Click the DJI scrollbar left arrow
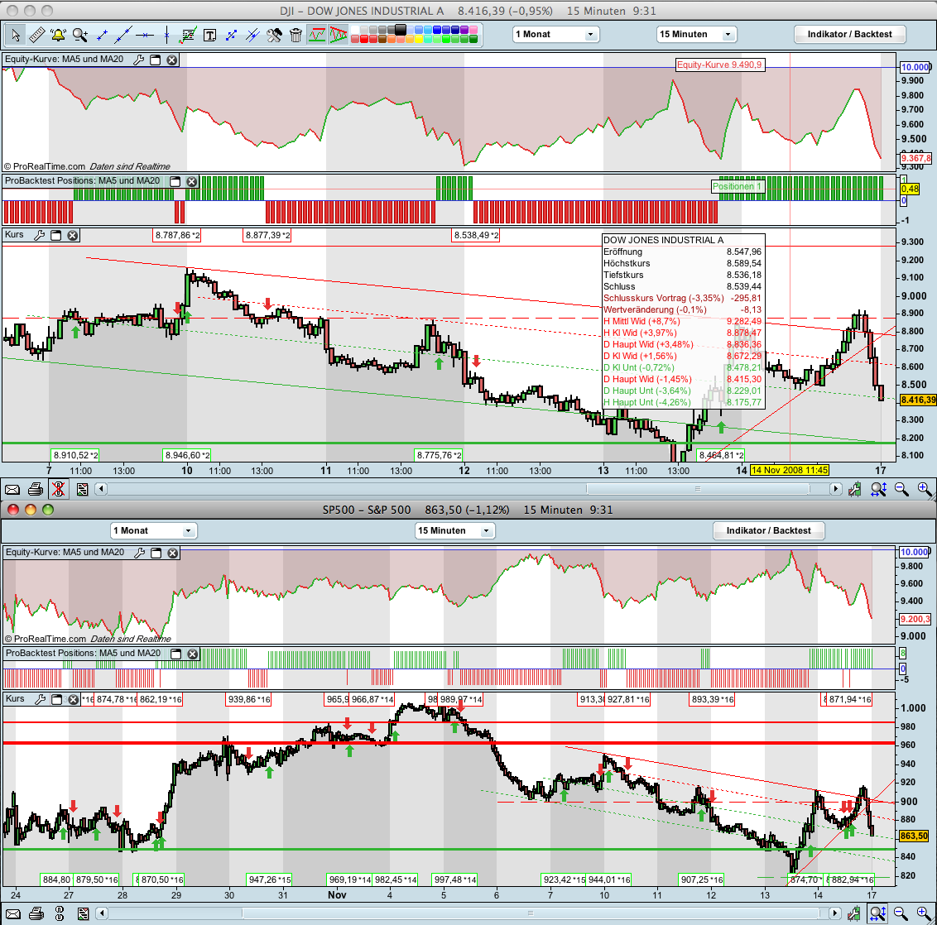The height and width of the screenshot is (925, 937). click(x=101, y=489)
